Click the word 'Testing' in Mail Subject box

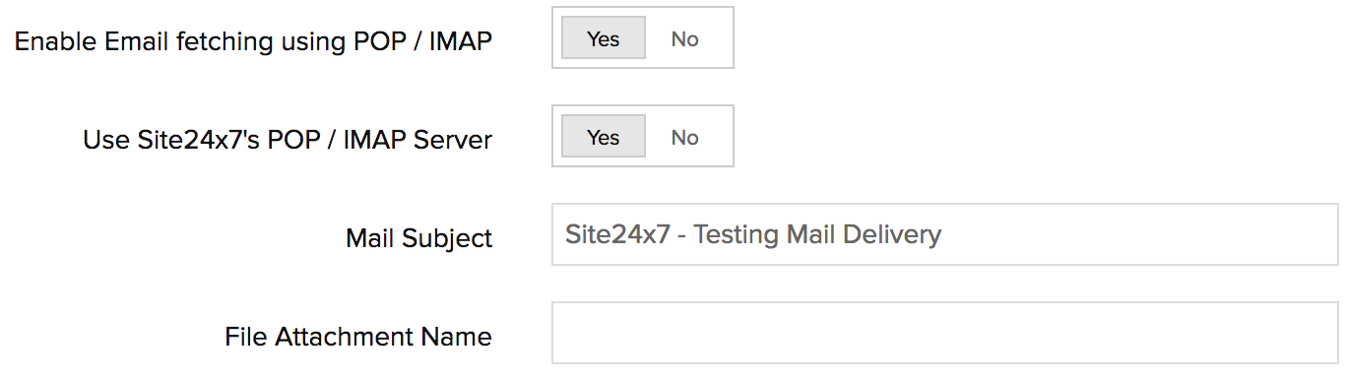pos(737,235)
